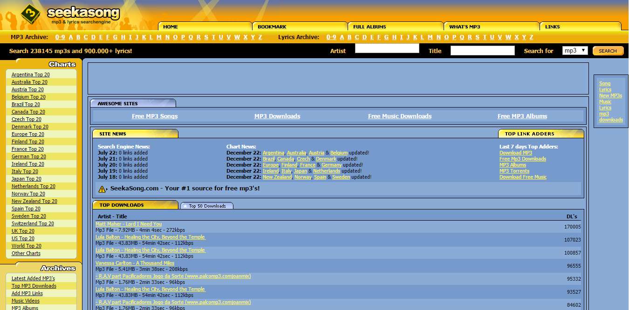
Task: Select 0-9 in the MP3 Archive index
Action: [x=60, y=37]
